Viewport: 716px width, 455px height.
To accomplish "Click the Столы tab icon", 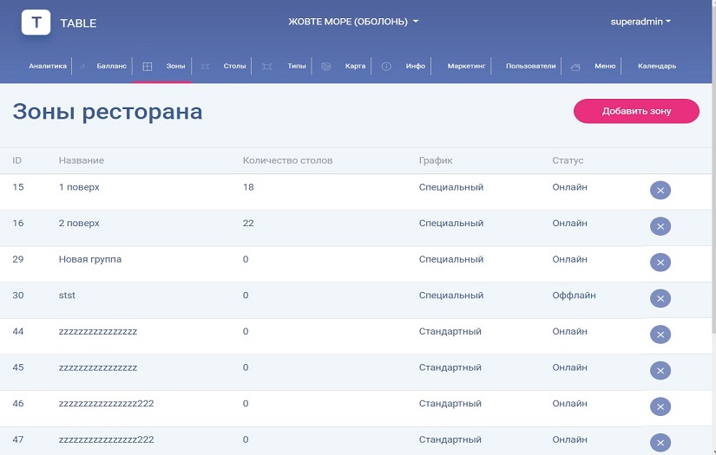I will pos(205,67).
